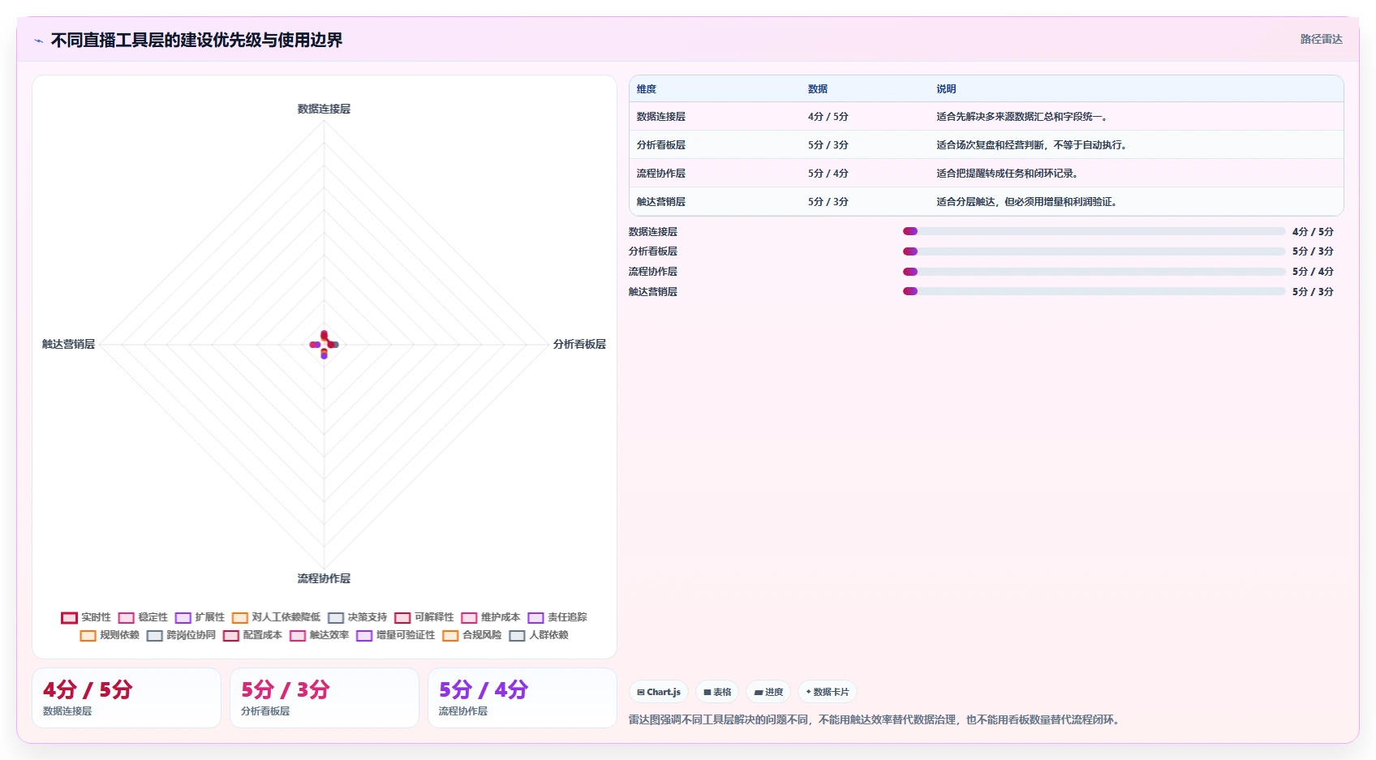Click the 数据卡片 tag chip
Image resolution: width=1376 pixels, height=760 pixels.
click(x=828, y=692)
